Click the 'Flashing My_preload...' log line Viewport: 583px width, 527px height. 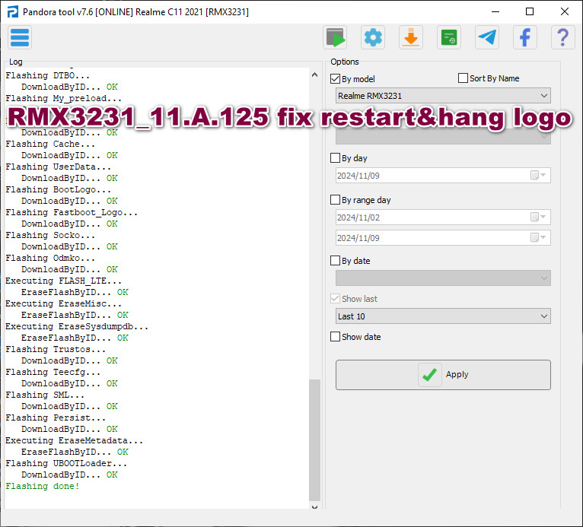[64, 98]
